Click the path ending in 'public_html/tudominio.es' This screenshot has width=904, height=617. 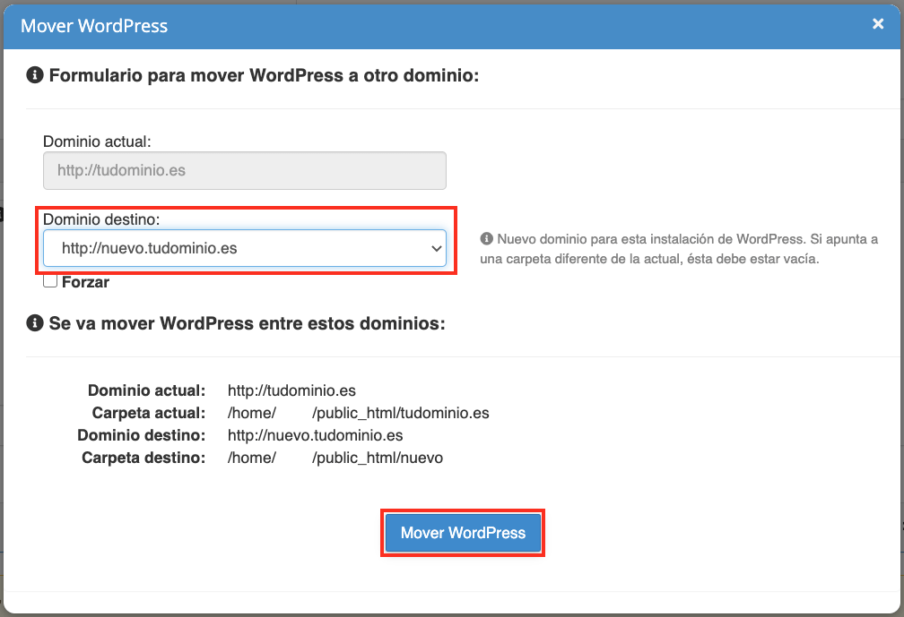(x=359, y=413)
